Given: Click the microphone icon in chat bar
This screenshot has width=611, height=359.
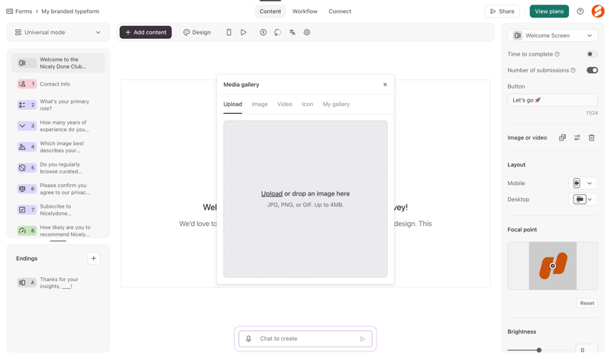Looking at the screenshot, I should (248, 338).
